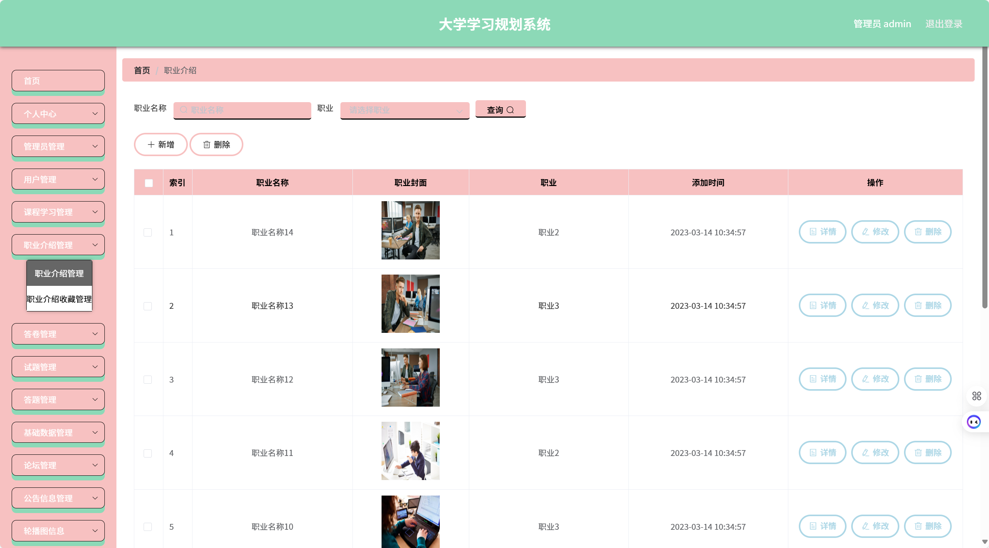Image resolution: width=989 pixels, height=548 pixels.
Task: Check the checkbox for row index 4
Action: pyautogui.click(x=148, y=453)
